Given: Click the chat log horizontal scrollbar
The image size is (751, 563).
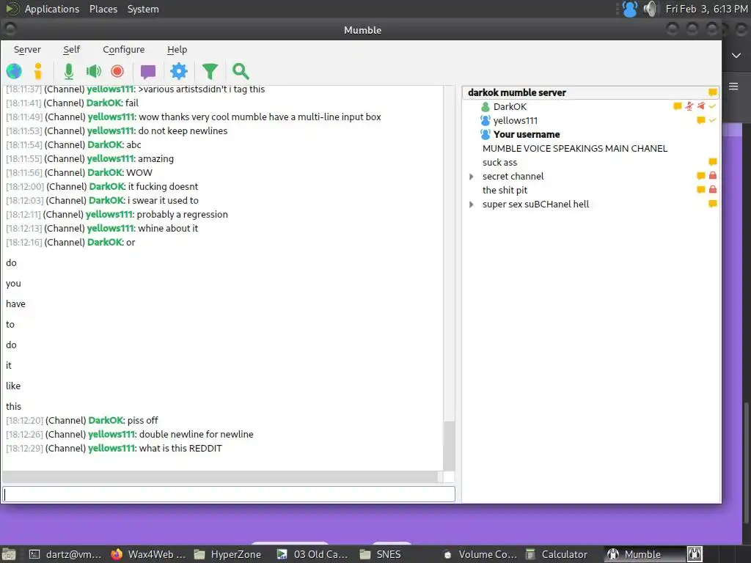Looking at the screenshot, I should tap(220, 476).
